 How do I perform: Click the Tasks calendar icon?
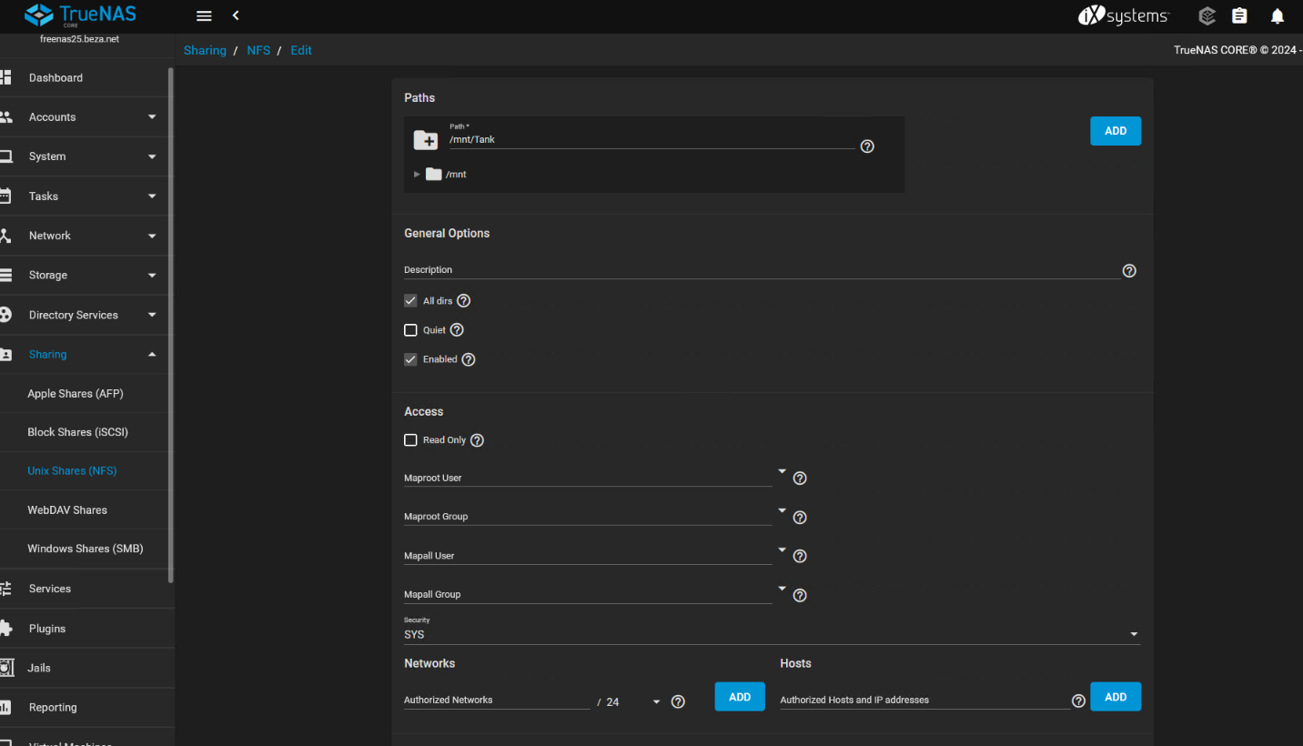[5, 196]
